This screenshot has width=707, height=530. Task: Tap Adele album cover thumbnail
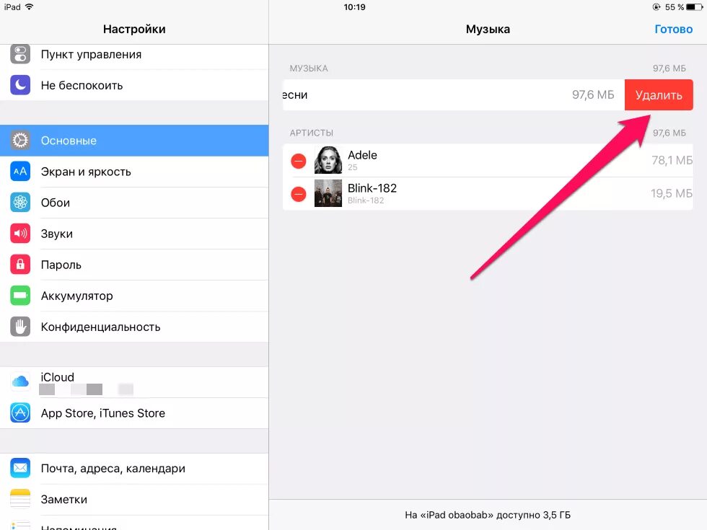click(328, 160)
